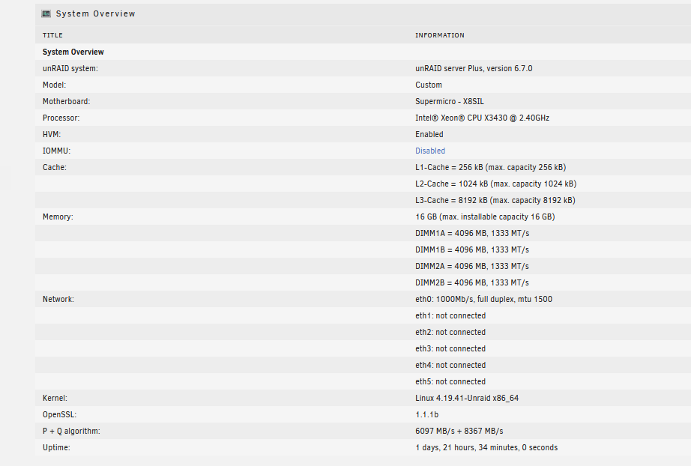Select Linux 4.19.41-Unraid x86_64 value
691x466 pixels.
pos(467,398)
